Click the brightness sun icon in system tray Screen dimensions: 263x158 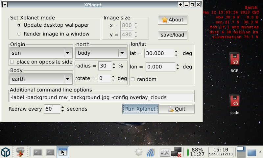point(139,152)
